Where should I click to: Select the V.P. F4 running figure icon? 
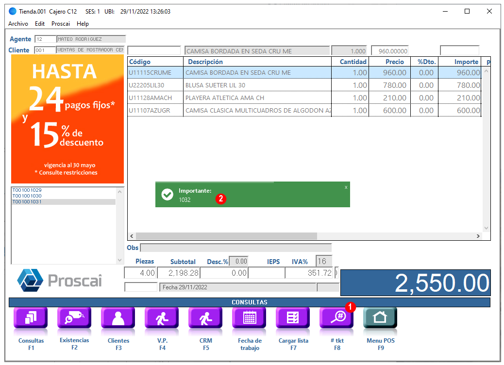pos(162,317)
